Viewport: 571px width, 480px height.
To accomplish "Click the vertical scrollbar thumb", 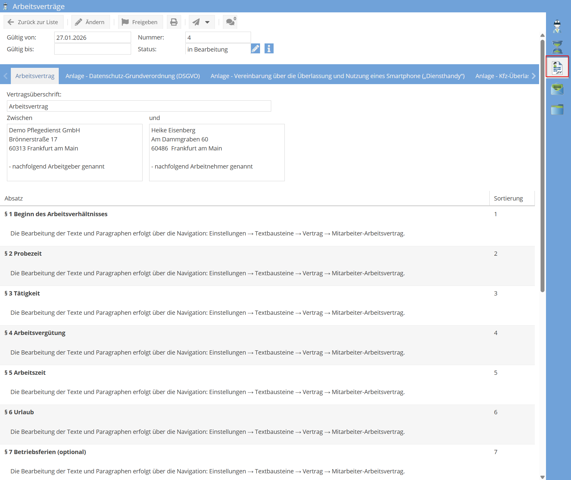I will pos(542,165).
